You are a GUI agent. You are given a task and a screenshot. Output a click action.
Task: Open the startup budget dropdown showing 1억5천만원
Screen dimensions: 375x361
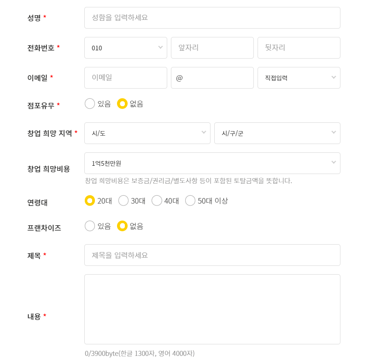tap(212, 163)
